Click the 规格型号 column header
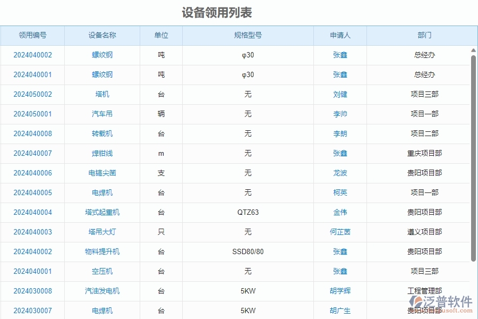This screenshot has width=478, height=319. click(x=247, y=35)
